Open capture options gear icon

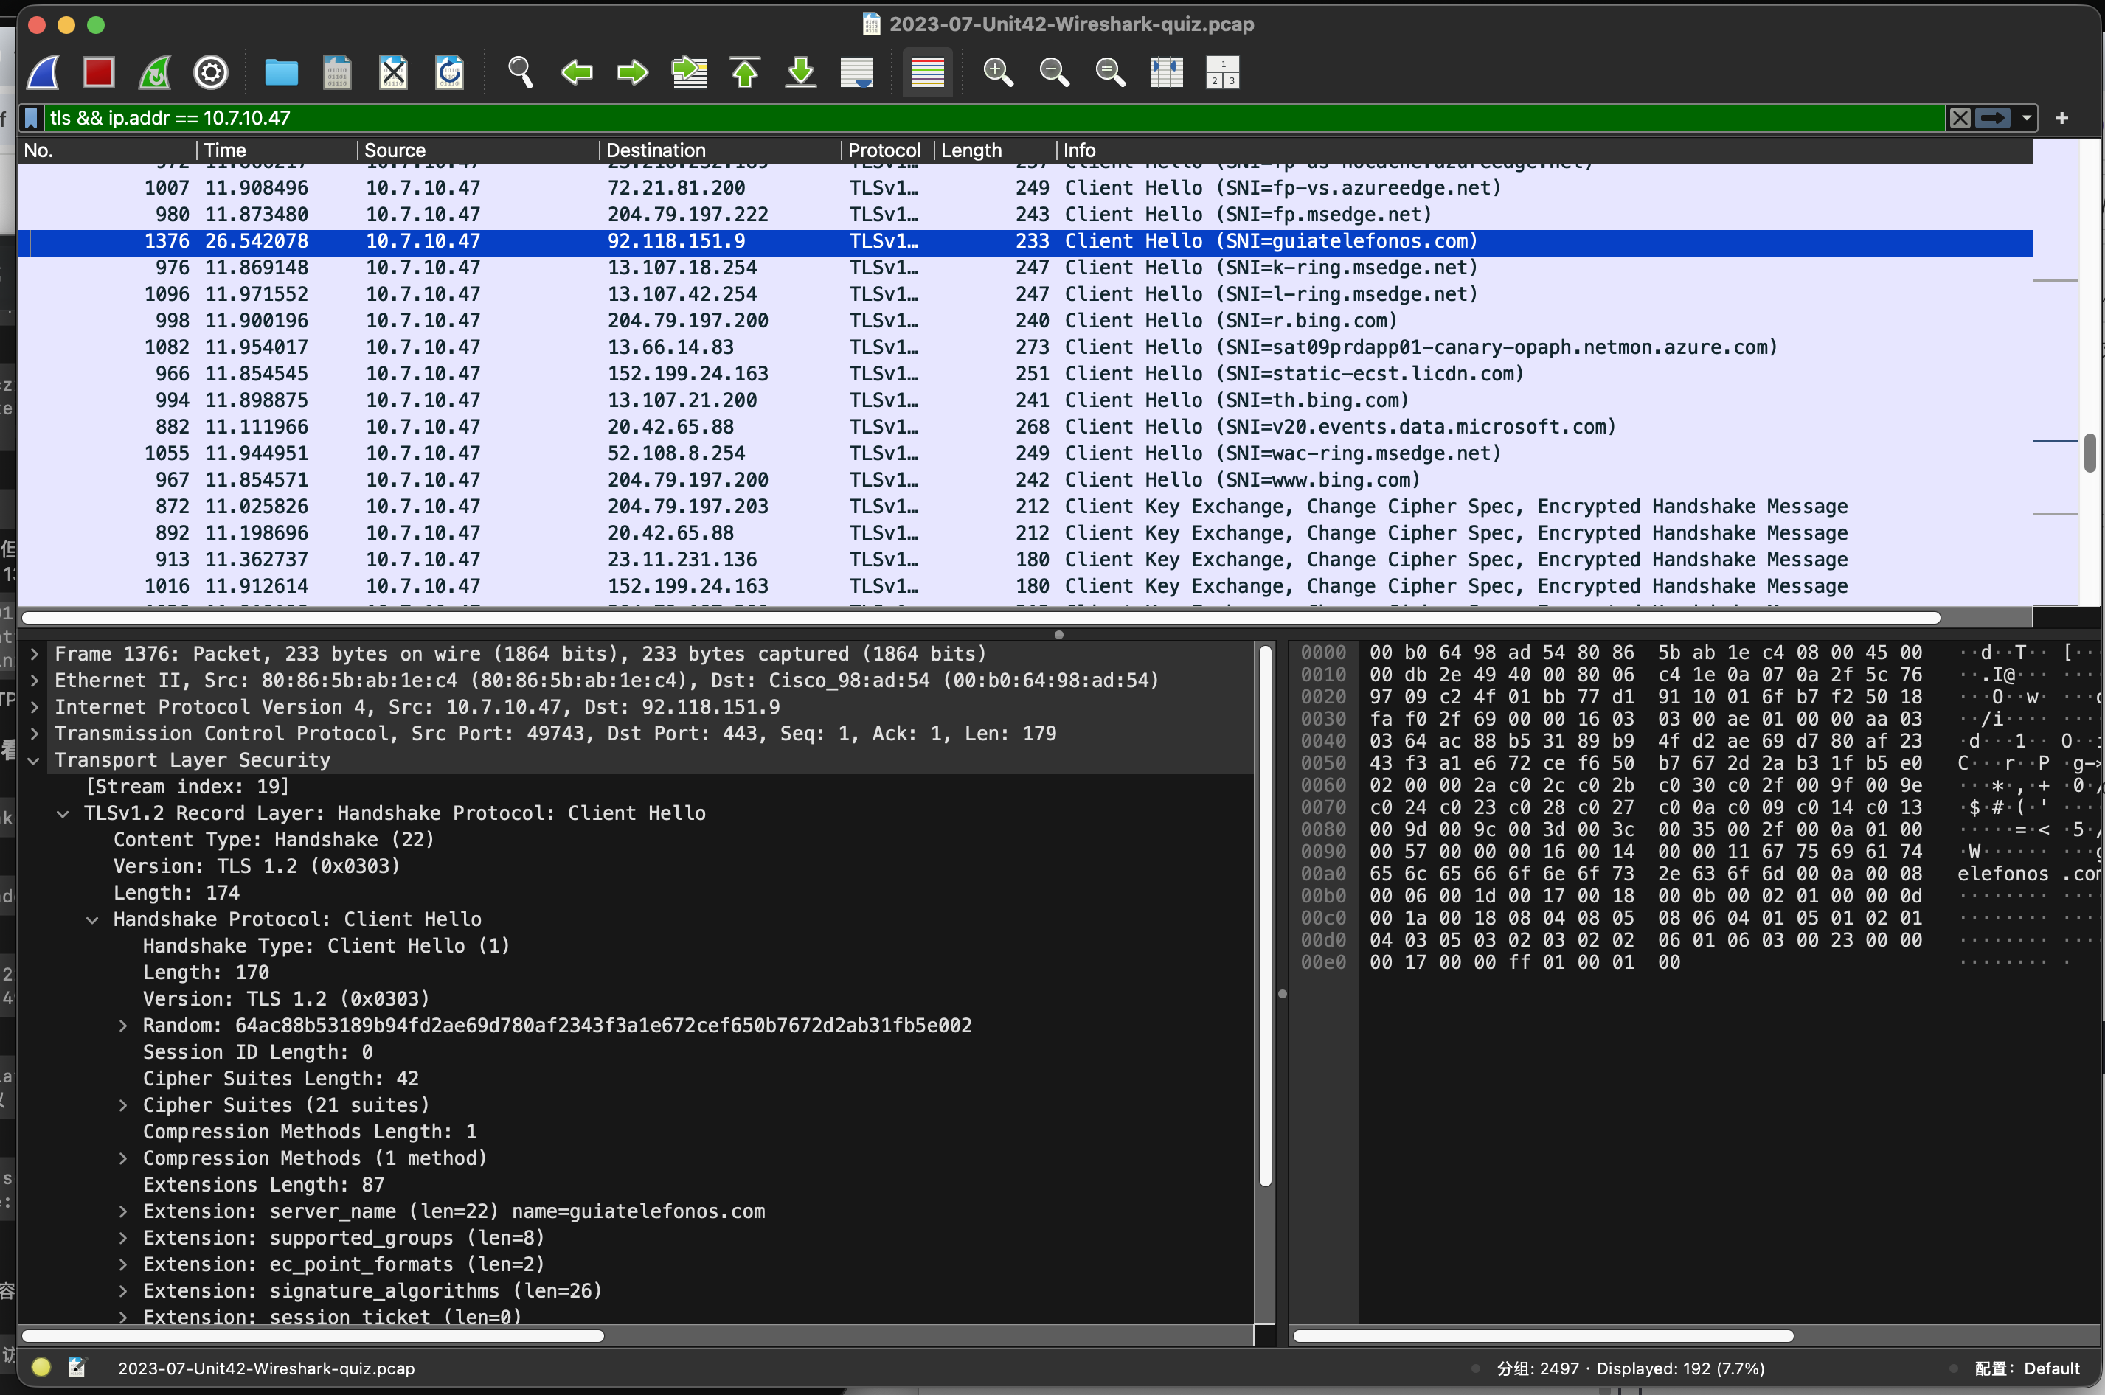tap(211, 72)
